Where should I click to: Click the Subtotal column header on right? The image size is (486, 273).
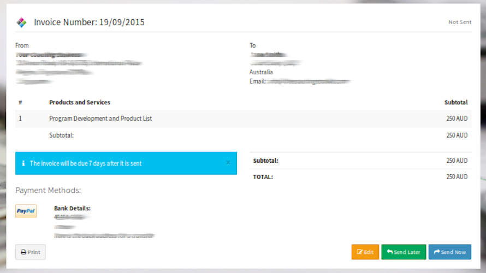coord(456,103)
